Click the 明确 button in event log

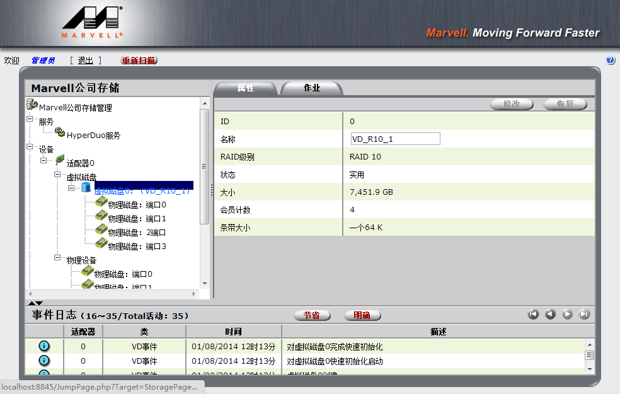pos(362,315)
